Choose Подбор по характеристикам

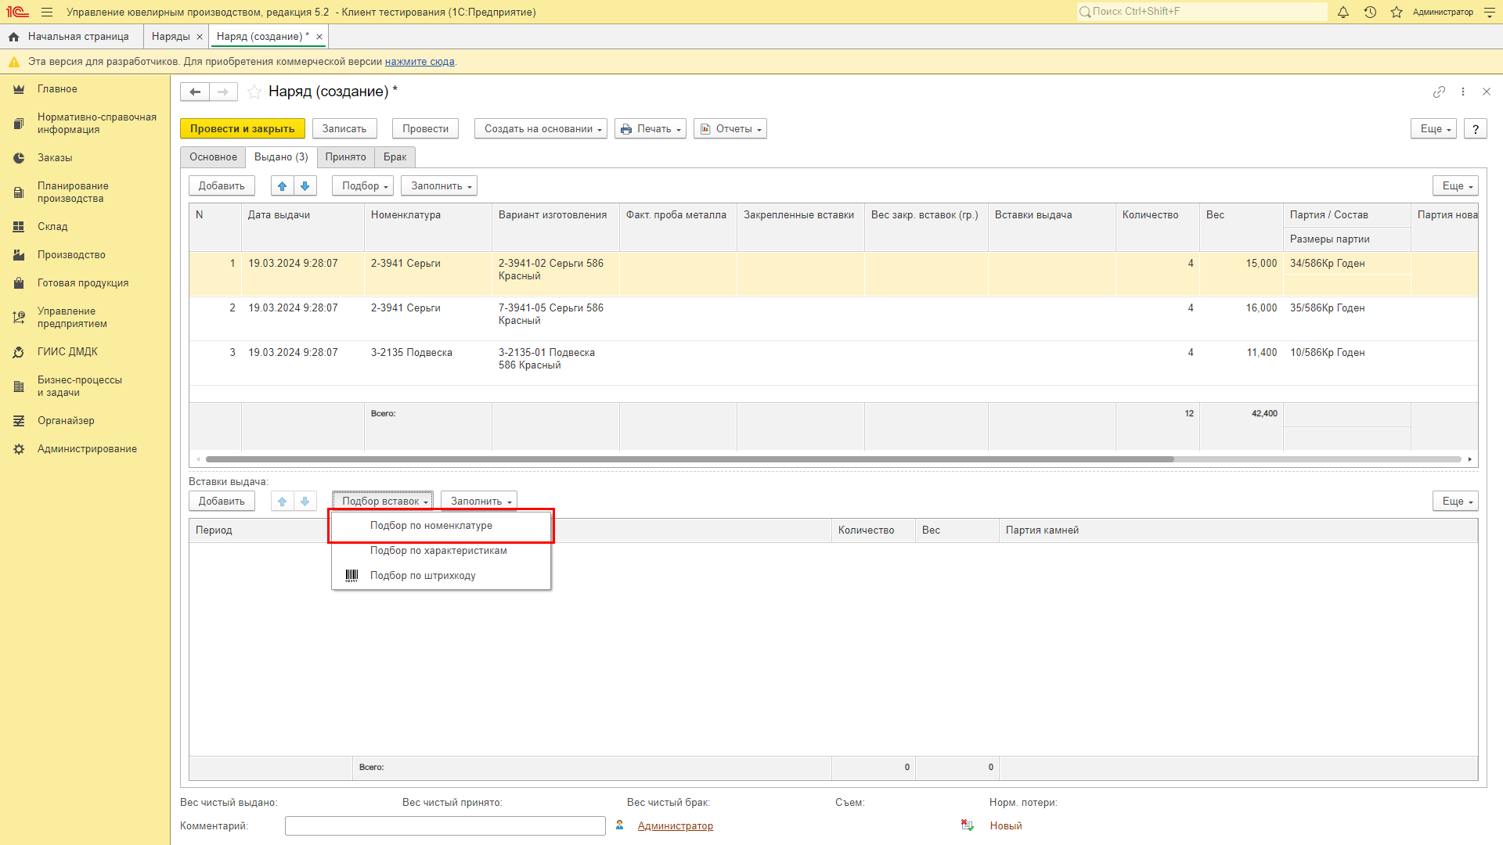[x=442, y=551]
